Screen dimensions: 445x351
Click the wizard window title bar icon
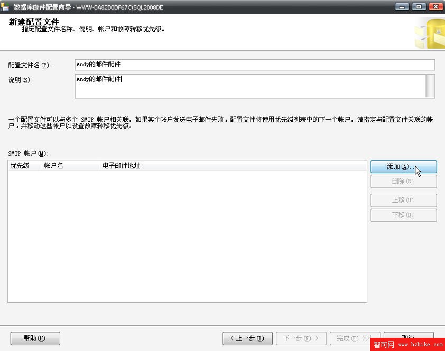[5, 6]
